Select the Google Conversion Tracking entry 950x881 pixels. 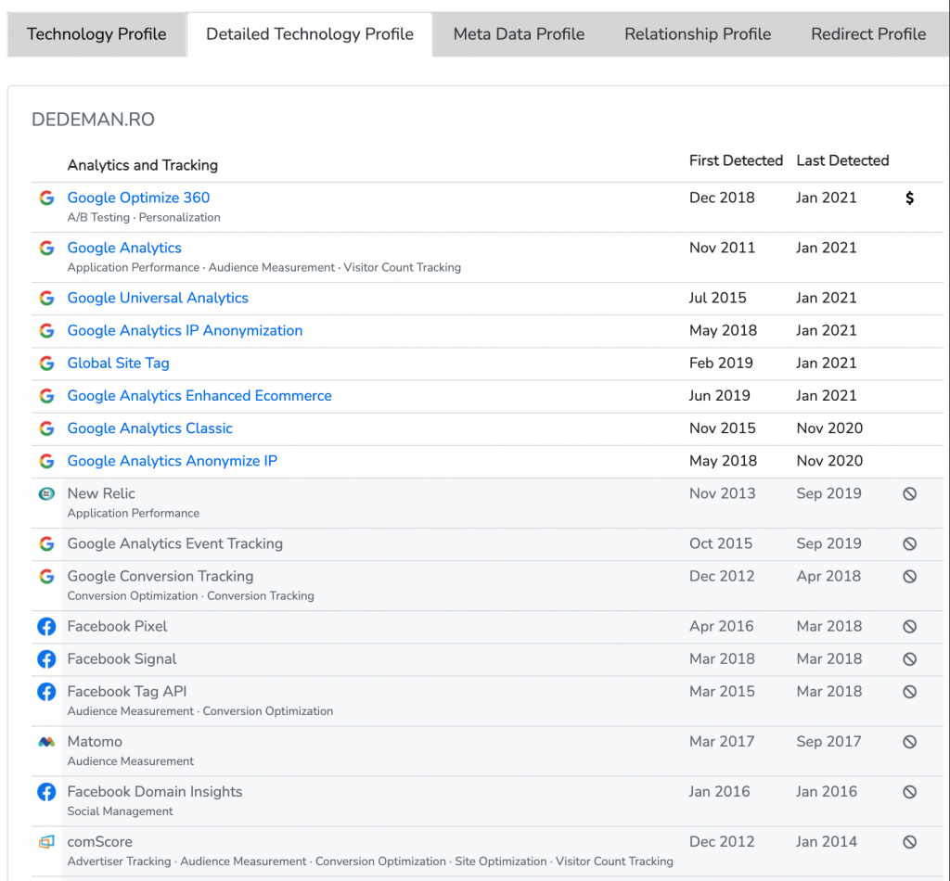pyautogui.click(x=160, y=577)
